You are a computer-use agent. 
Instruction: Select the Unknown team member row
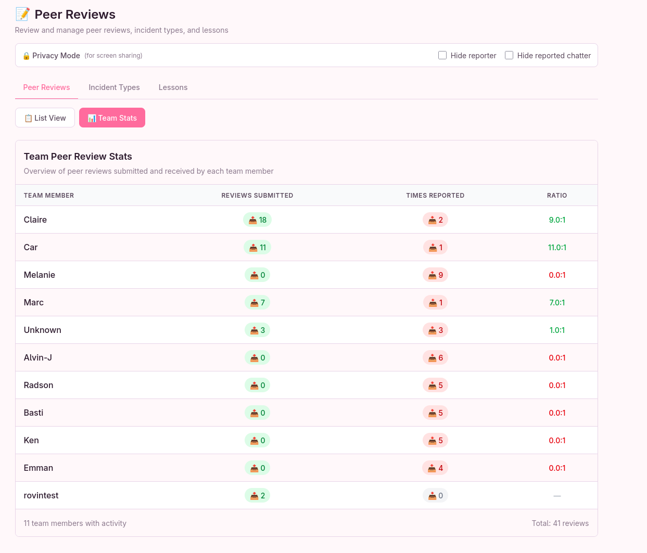point(42,330)
